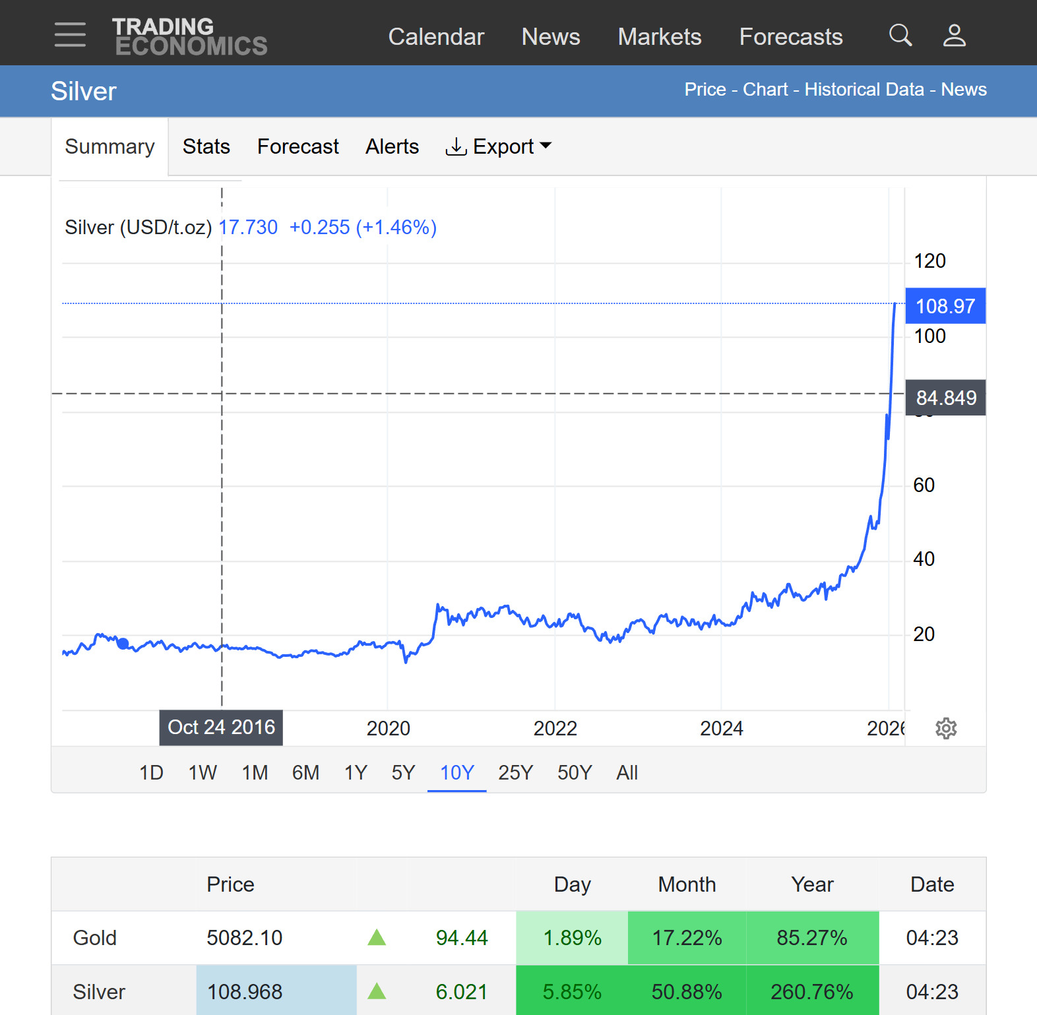1037x1015 pixels.
Task: Select the 6M chart range
Action: click(x=305, y=772)
